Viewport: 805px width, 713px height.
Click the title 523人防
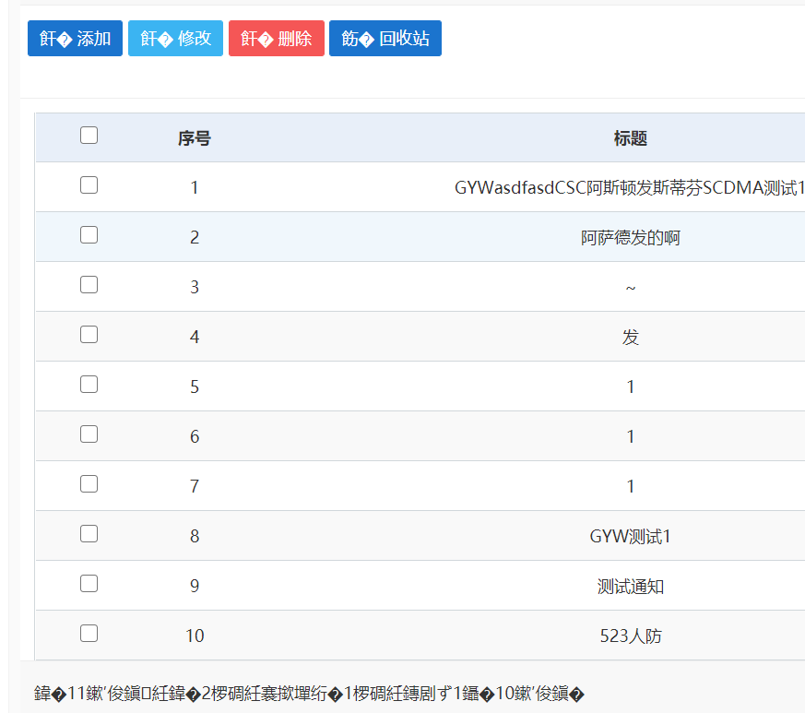(x=631, y=636)
